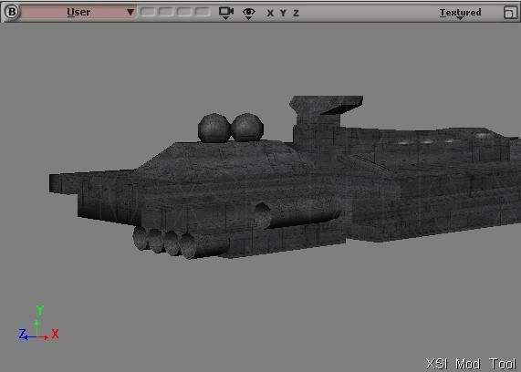
Task: Click the arrow beside the User label
Action: [x=130, y=12]
